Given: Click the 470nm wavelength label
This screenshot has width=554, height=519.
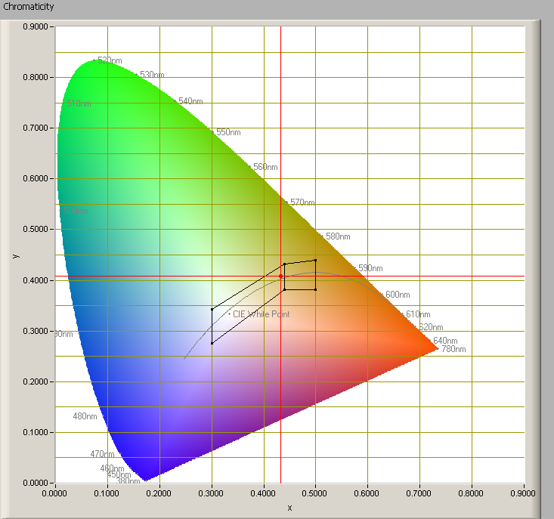Looking at the screenshot, I should tap(102, 454).
